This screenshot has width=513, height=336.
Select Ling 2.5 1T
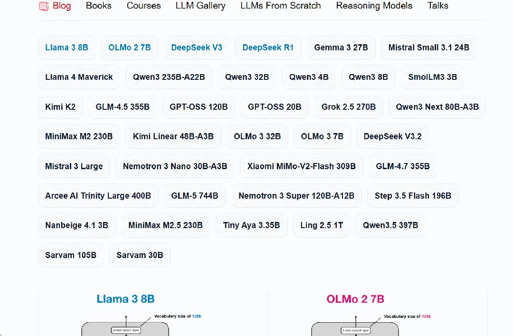(322, 225)
